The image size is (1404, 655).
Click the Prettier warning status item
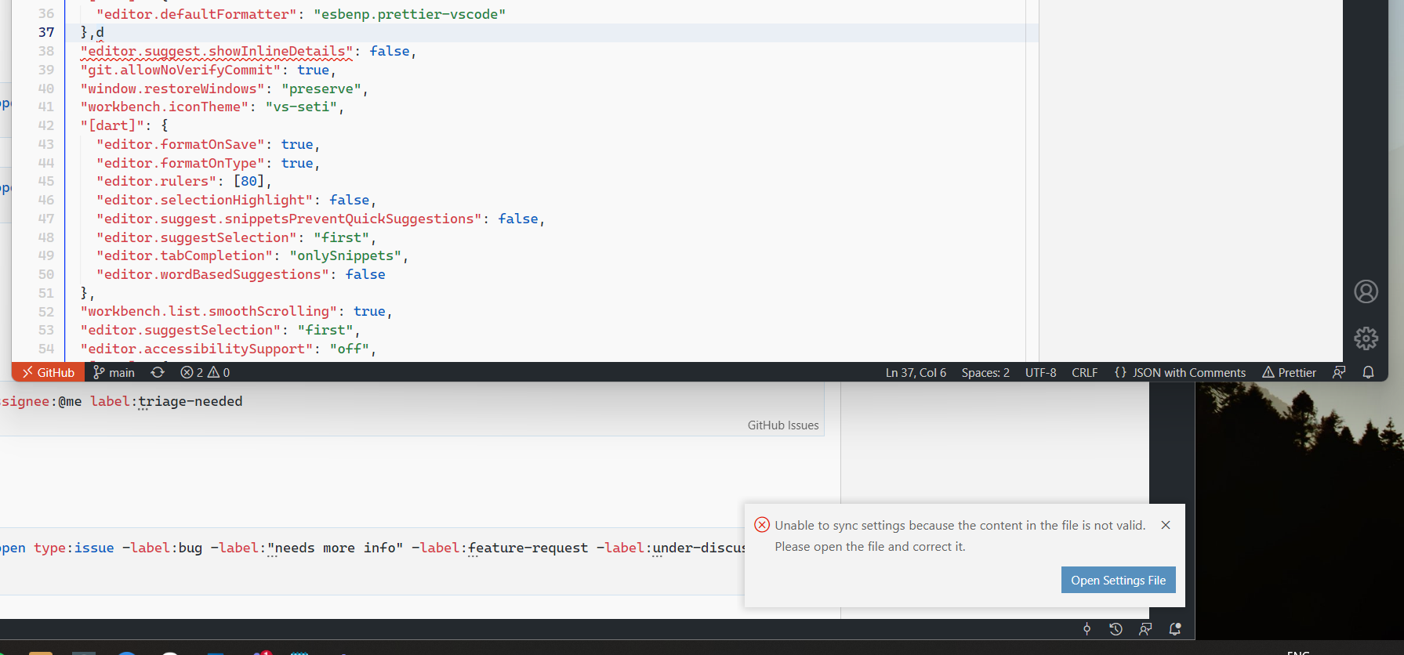[x=1289, y=372]
